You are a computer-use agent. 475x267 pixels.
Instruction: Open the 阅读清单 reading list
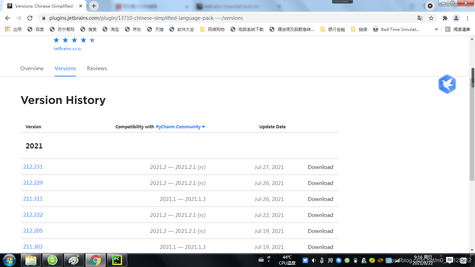[x=458, y=29]
